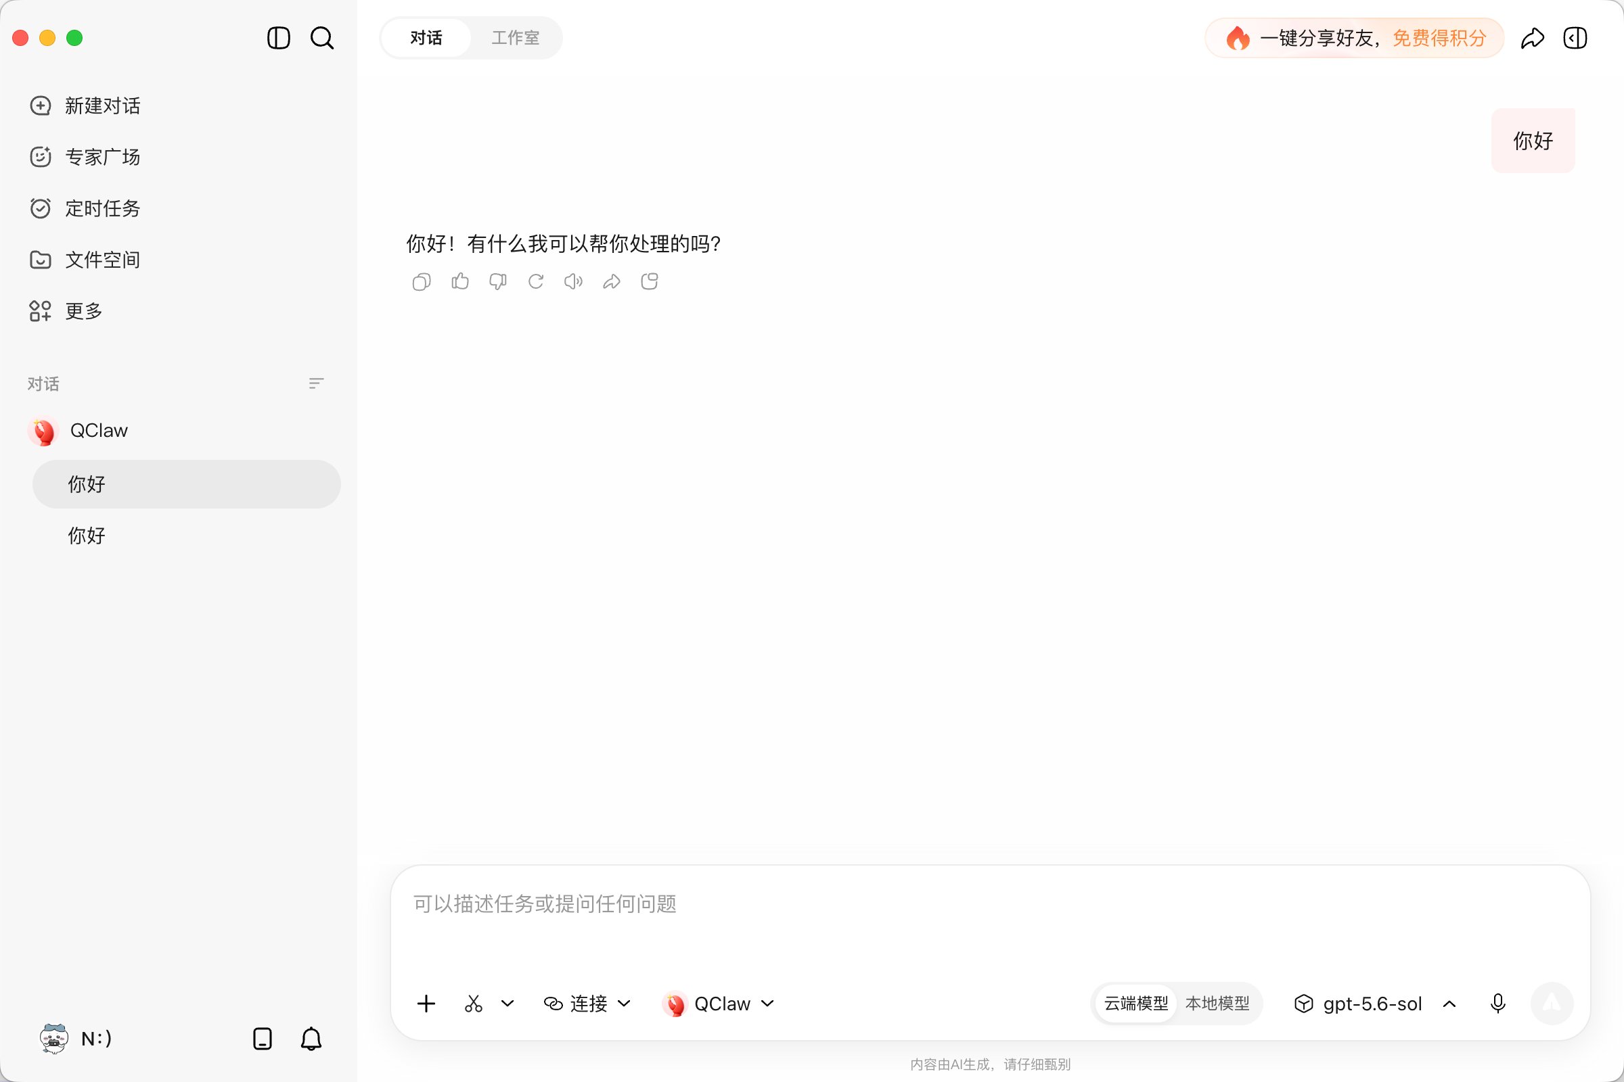Dislike the reply with thumbs down
Image resolution: width=1624 pixels, height=1082 pixels.
(x=498, y=281)
